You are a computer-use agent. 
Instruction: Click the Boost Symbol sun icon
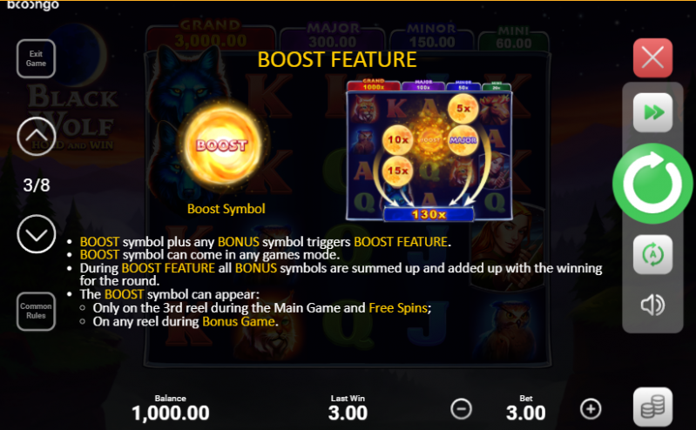222,145
